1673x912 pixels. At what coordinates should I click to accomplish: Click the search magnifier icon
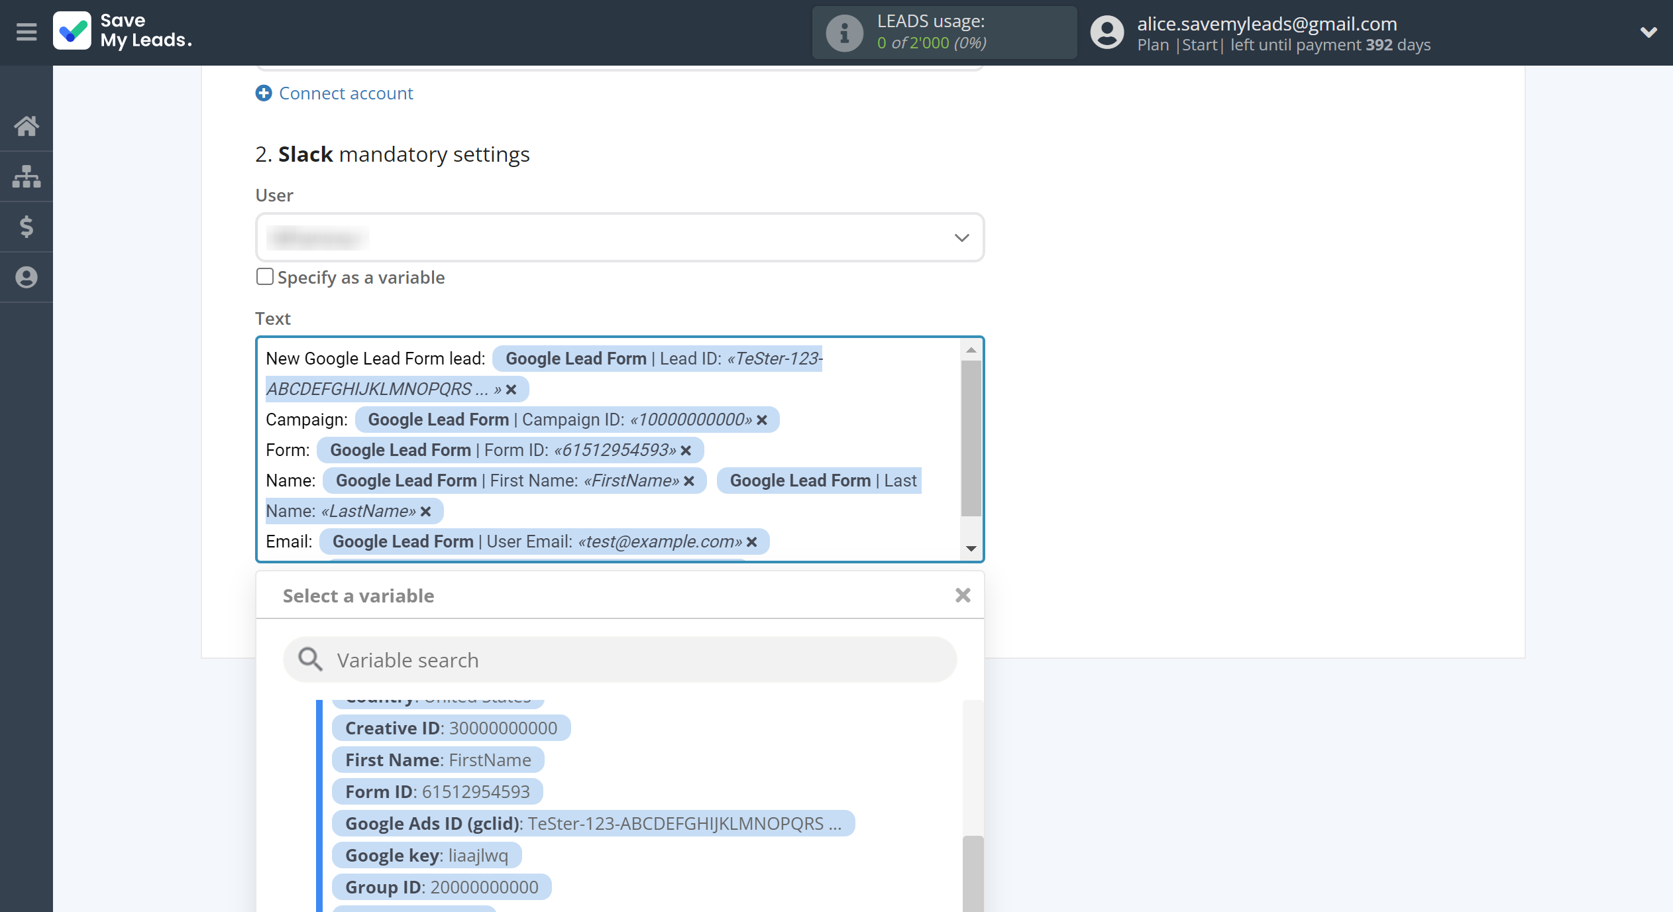[x=310, y=660]
